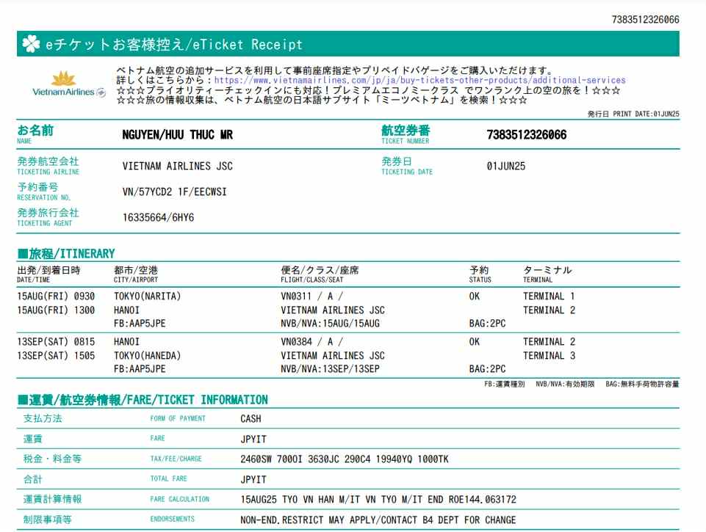Click TOKYO(NARITA) departure airport
The height and width of the screenshot is (532, 706).
[x=147, y=296]
